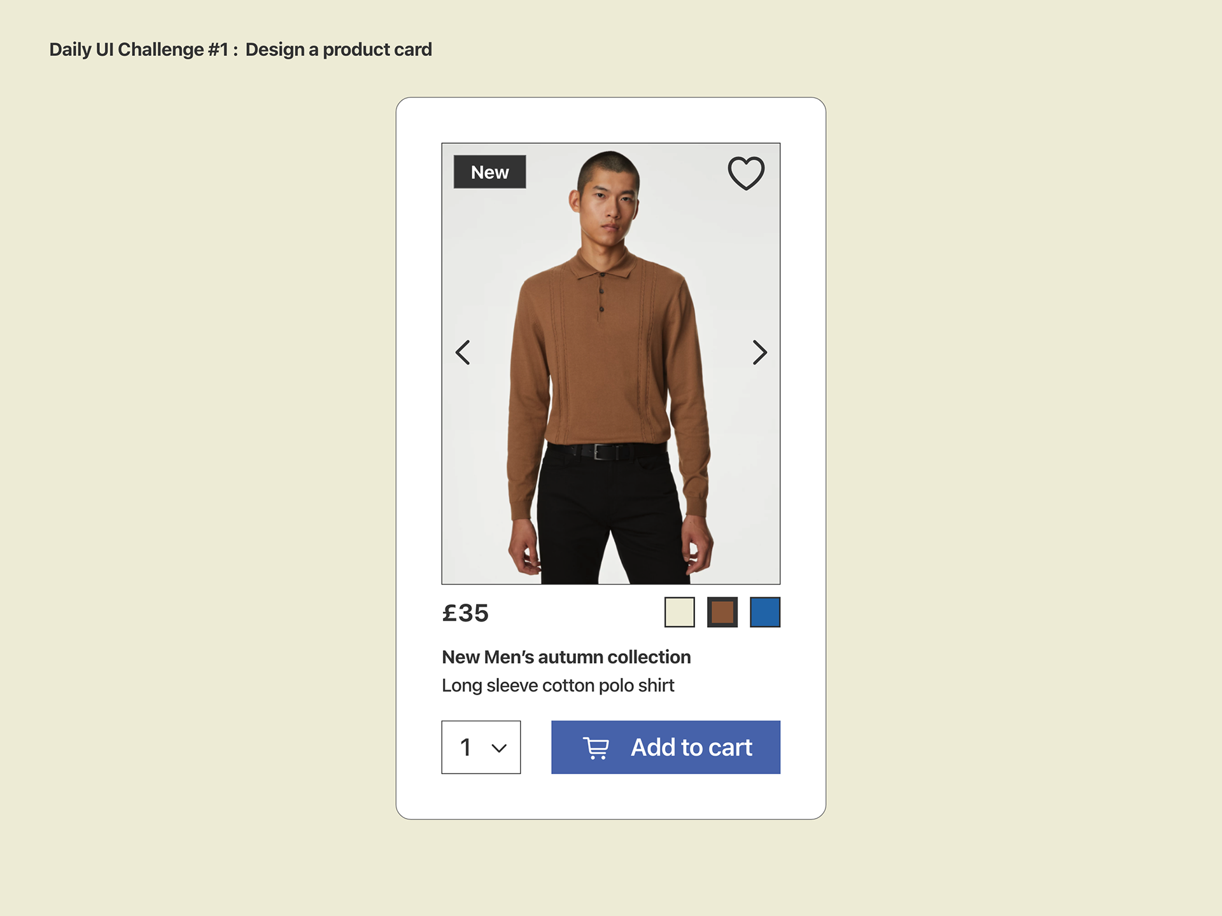The height and width of the screenshot is (916, 1222).
Task: Click the Design a product card text
Action: pyautogui.click(x=339, y=50)
